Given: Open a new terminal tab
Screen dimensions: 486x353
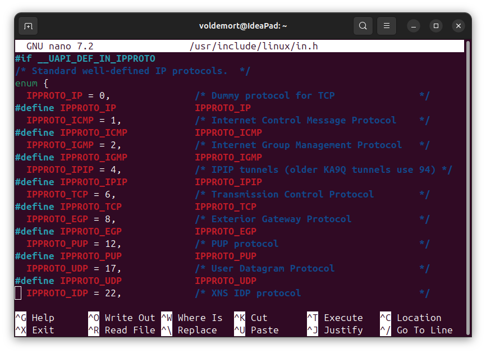Looking at the screenshot, I should [28, 26].
